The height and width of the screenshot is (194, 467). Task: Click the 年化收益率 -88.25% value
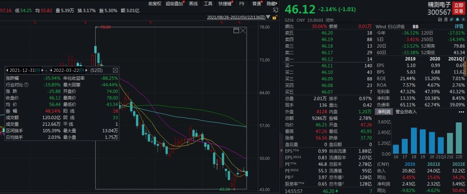(109, 78)
